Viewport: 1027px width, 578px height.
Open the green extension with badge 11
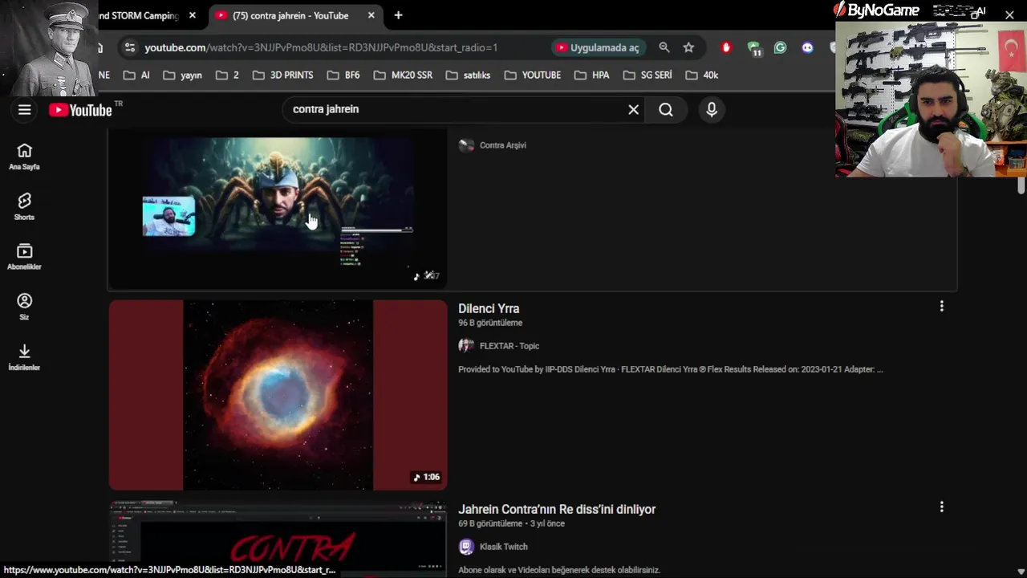(x=753, y=48)
